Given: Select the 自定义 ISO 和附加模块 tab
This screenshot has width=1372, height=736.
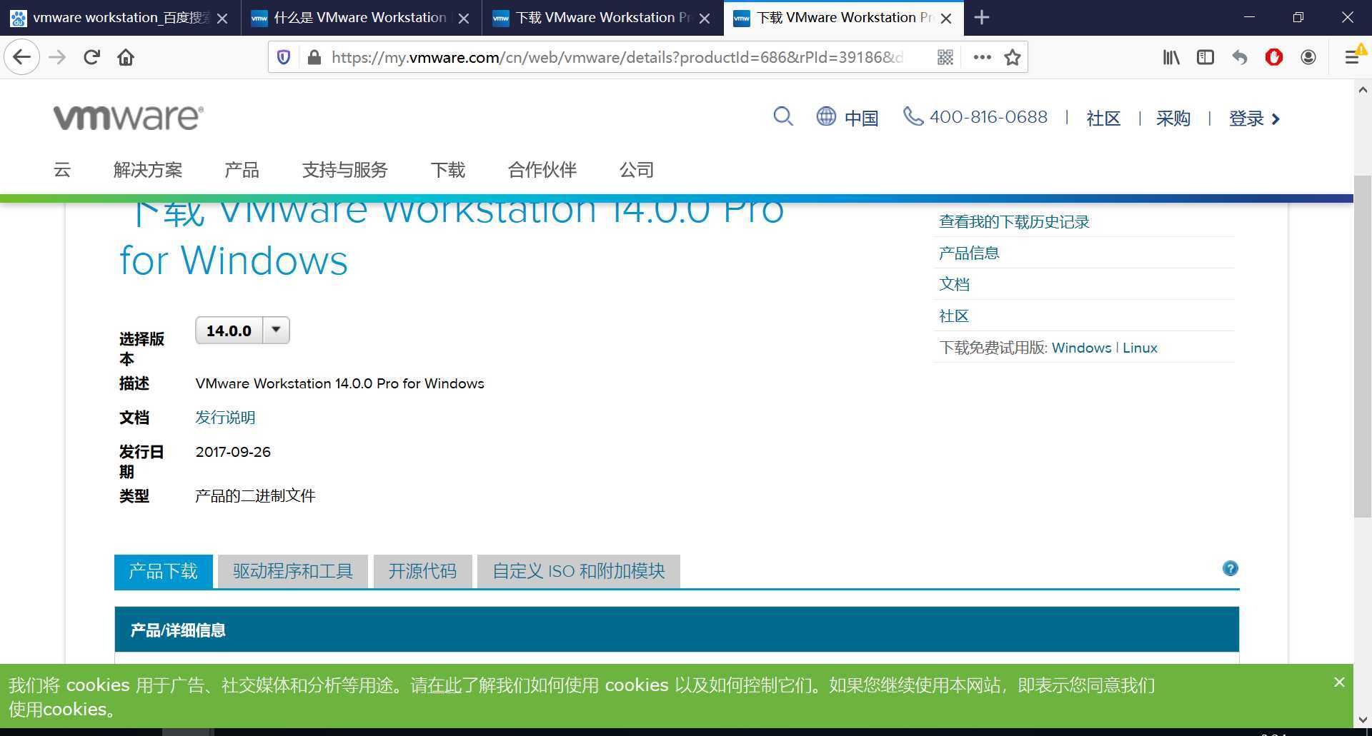Looking at the screenshot, I should pyautogui.click(x=579, y=571).
